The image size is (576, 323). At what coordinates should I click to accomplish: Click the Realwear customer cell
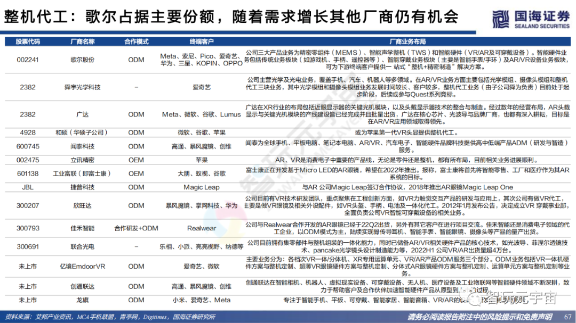point(202,228)
